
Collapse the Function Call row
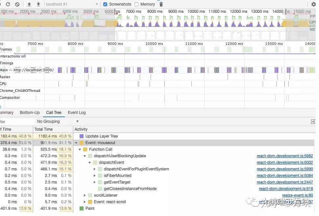pyautogui.click(x=80, y=149)
